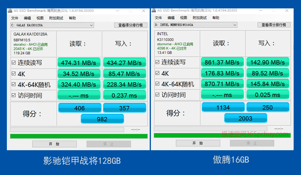Viewport: 301px width, 175px height.
Task: Open 视图 menu in the GALAX window
Action: coord(40,18)
